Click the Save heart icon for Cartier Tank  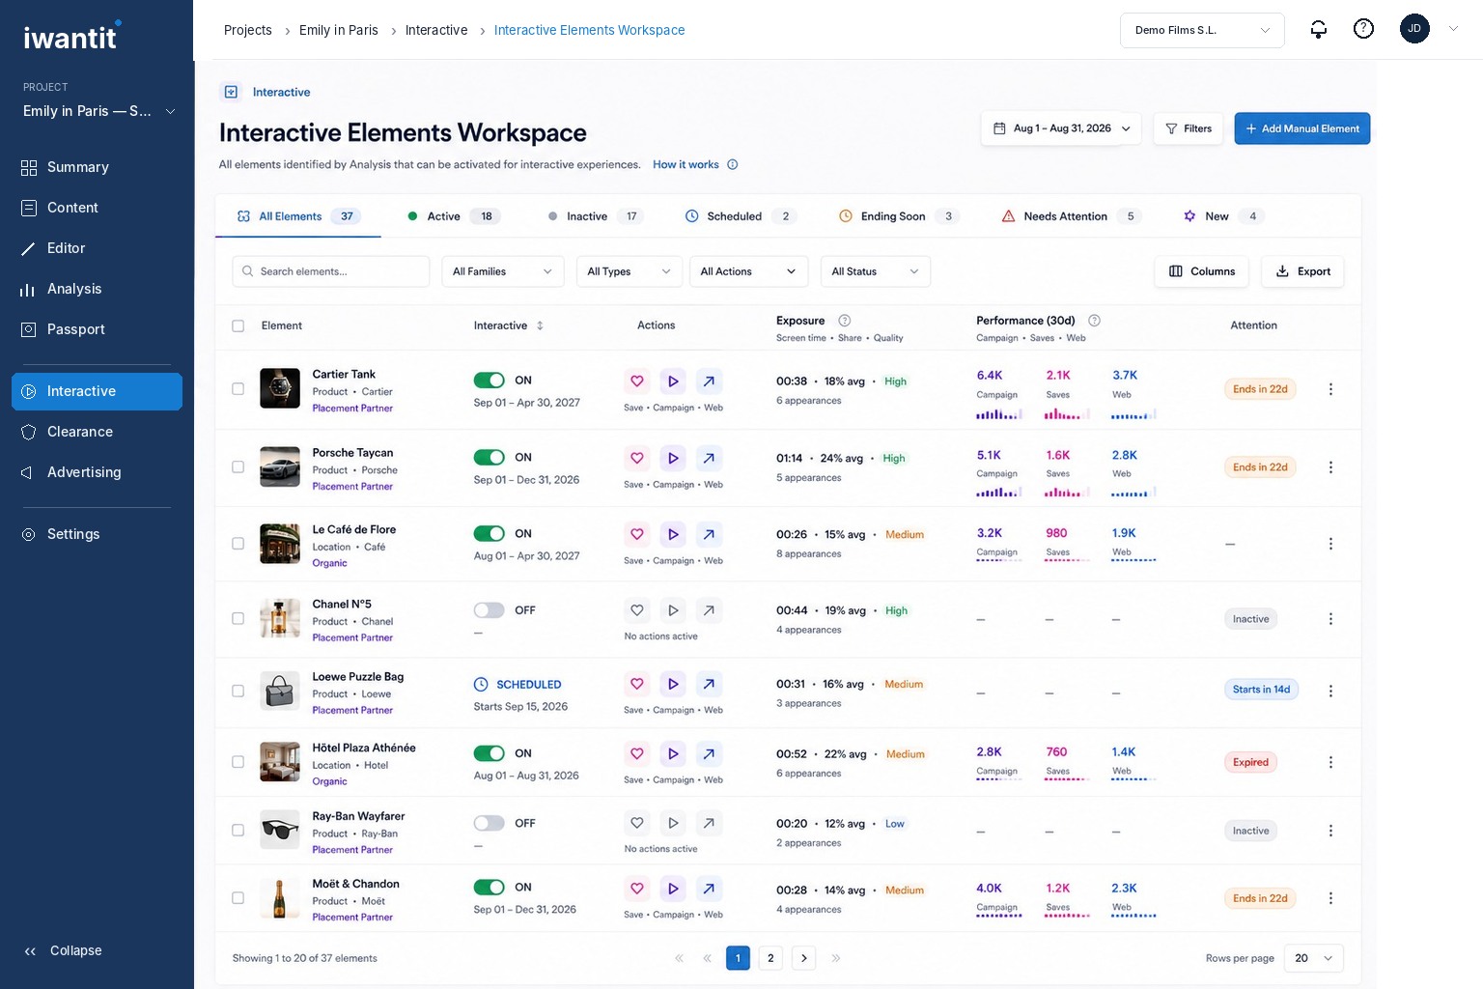[x=637, y=381]
